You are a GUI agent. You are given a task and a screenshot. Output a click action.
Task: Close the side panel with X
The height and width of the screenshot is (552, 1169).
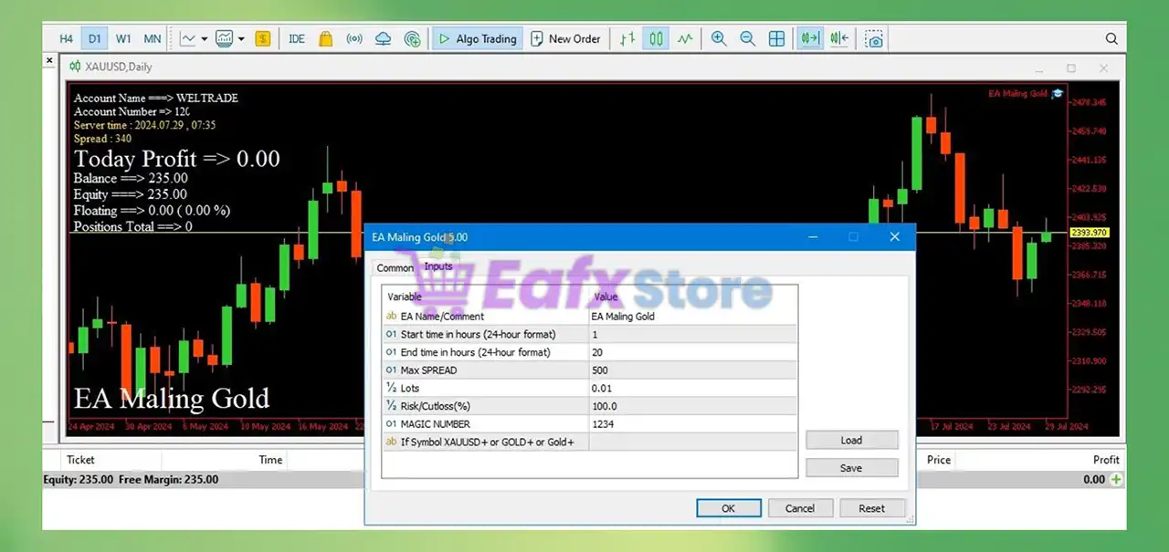(50, 61)
